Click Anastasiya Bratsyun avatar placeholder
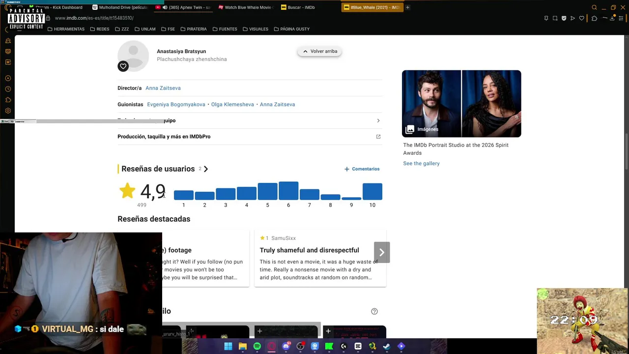Viewport: 629px width, 354px height. click(133, 56)
